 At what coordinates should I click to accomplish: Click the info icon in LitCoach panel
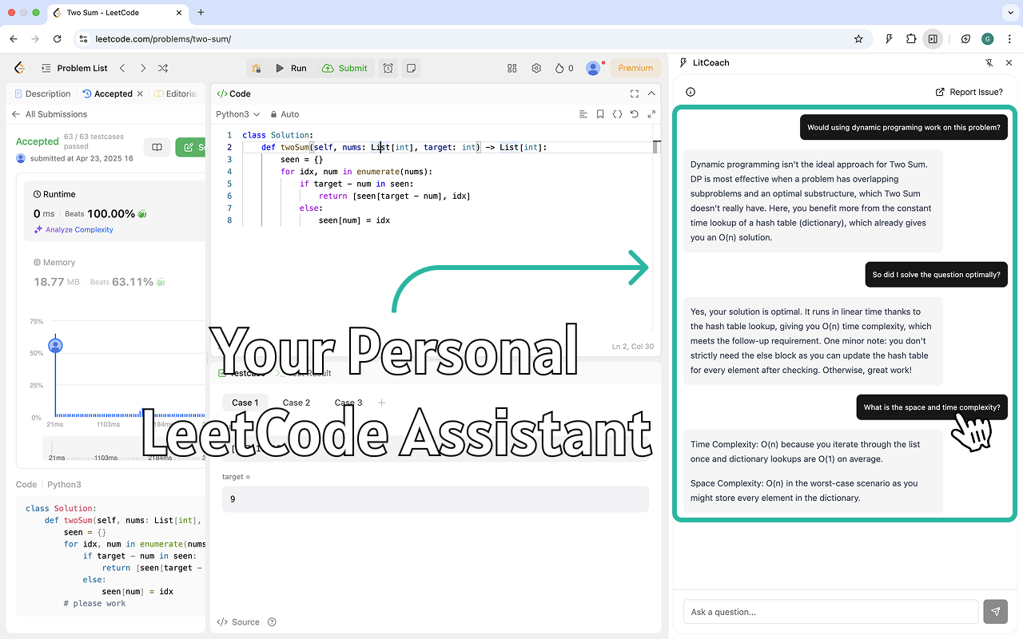click(x=691, y=92)
